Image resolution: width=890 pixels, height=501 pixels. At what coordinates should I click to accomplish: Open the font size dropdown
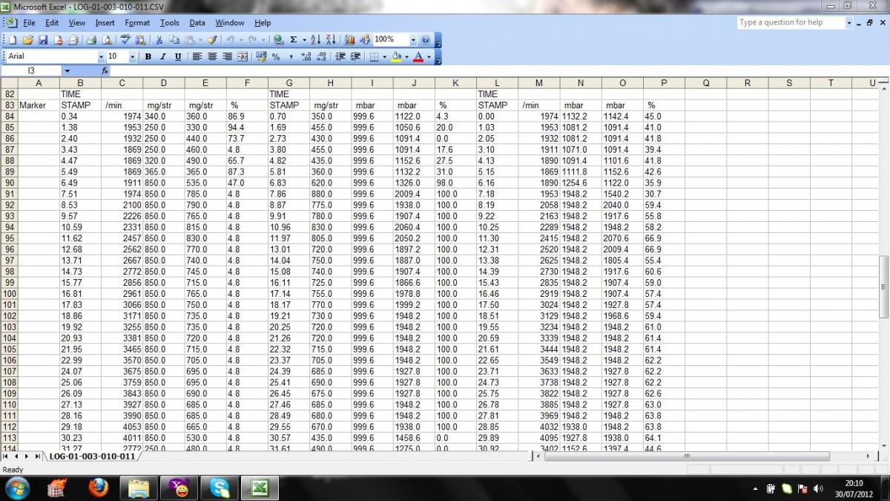(x=133, y=56)
